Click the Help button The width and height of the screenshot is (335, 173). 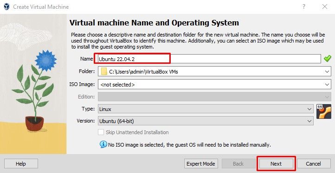[x=21, y=164]
